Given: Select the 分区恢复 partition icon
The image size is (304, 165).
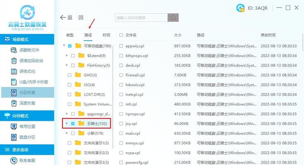Looking at the screenshot, I should [x=14, y=93].
